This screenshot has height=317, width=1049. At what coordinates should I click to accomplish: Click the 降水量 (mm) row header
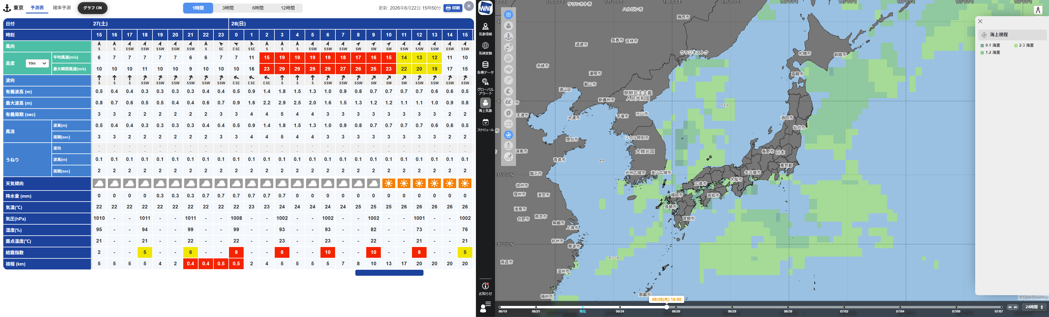(x=47, y=196)
